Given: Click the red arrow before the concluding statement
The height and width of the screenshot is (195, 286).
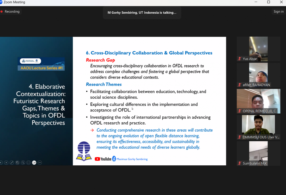Looking at the screenshot, I should [x=92, y=130].
